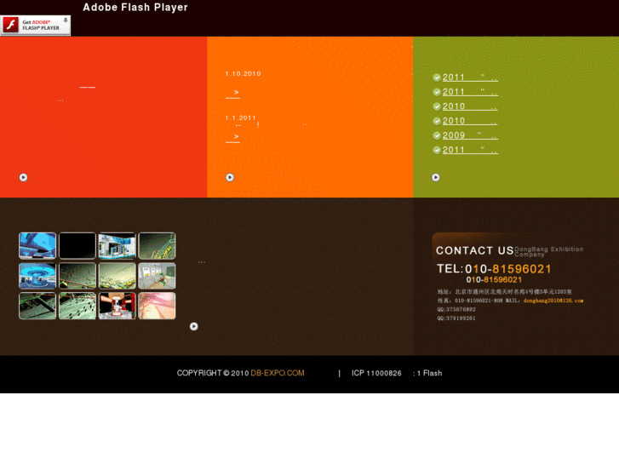Image resolution: width=619 pixels, height=464 pixels.
Task: Open the white room with sofas thumbnail
Action: tap(158, 276)
